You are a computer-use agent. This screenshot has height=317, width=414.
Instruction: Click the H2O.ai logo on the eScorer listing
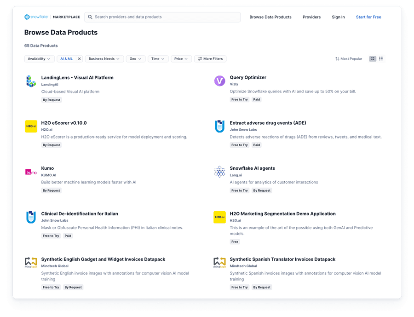tap(30, 126)
